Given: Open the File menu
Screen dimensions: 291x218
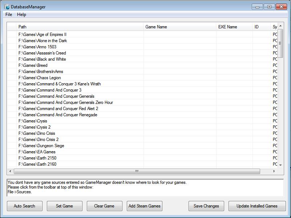Looking at the screenshot, I should tap(9, 15).
